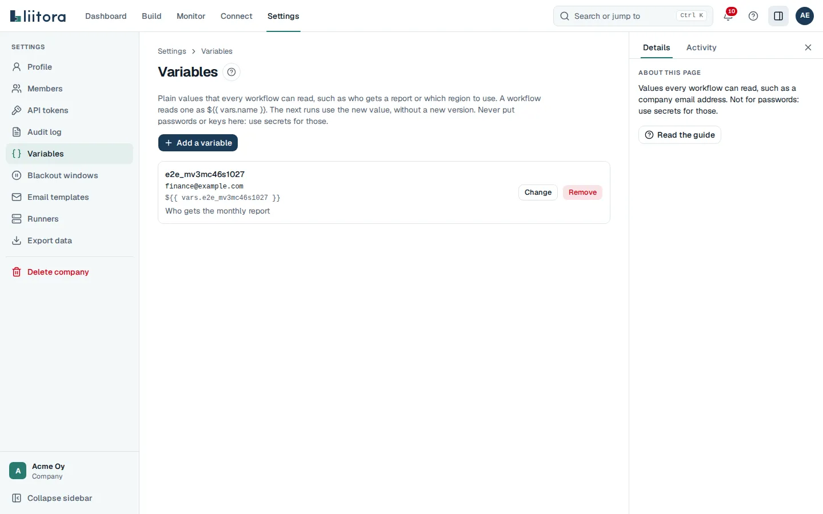The image size is (823, 514).
Task: Open the Export data page
Action: pos(69,240)
